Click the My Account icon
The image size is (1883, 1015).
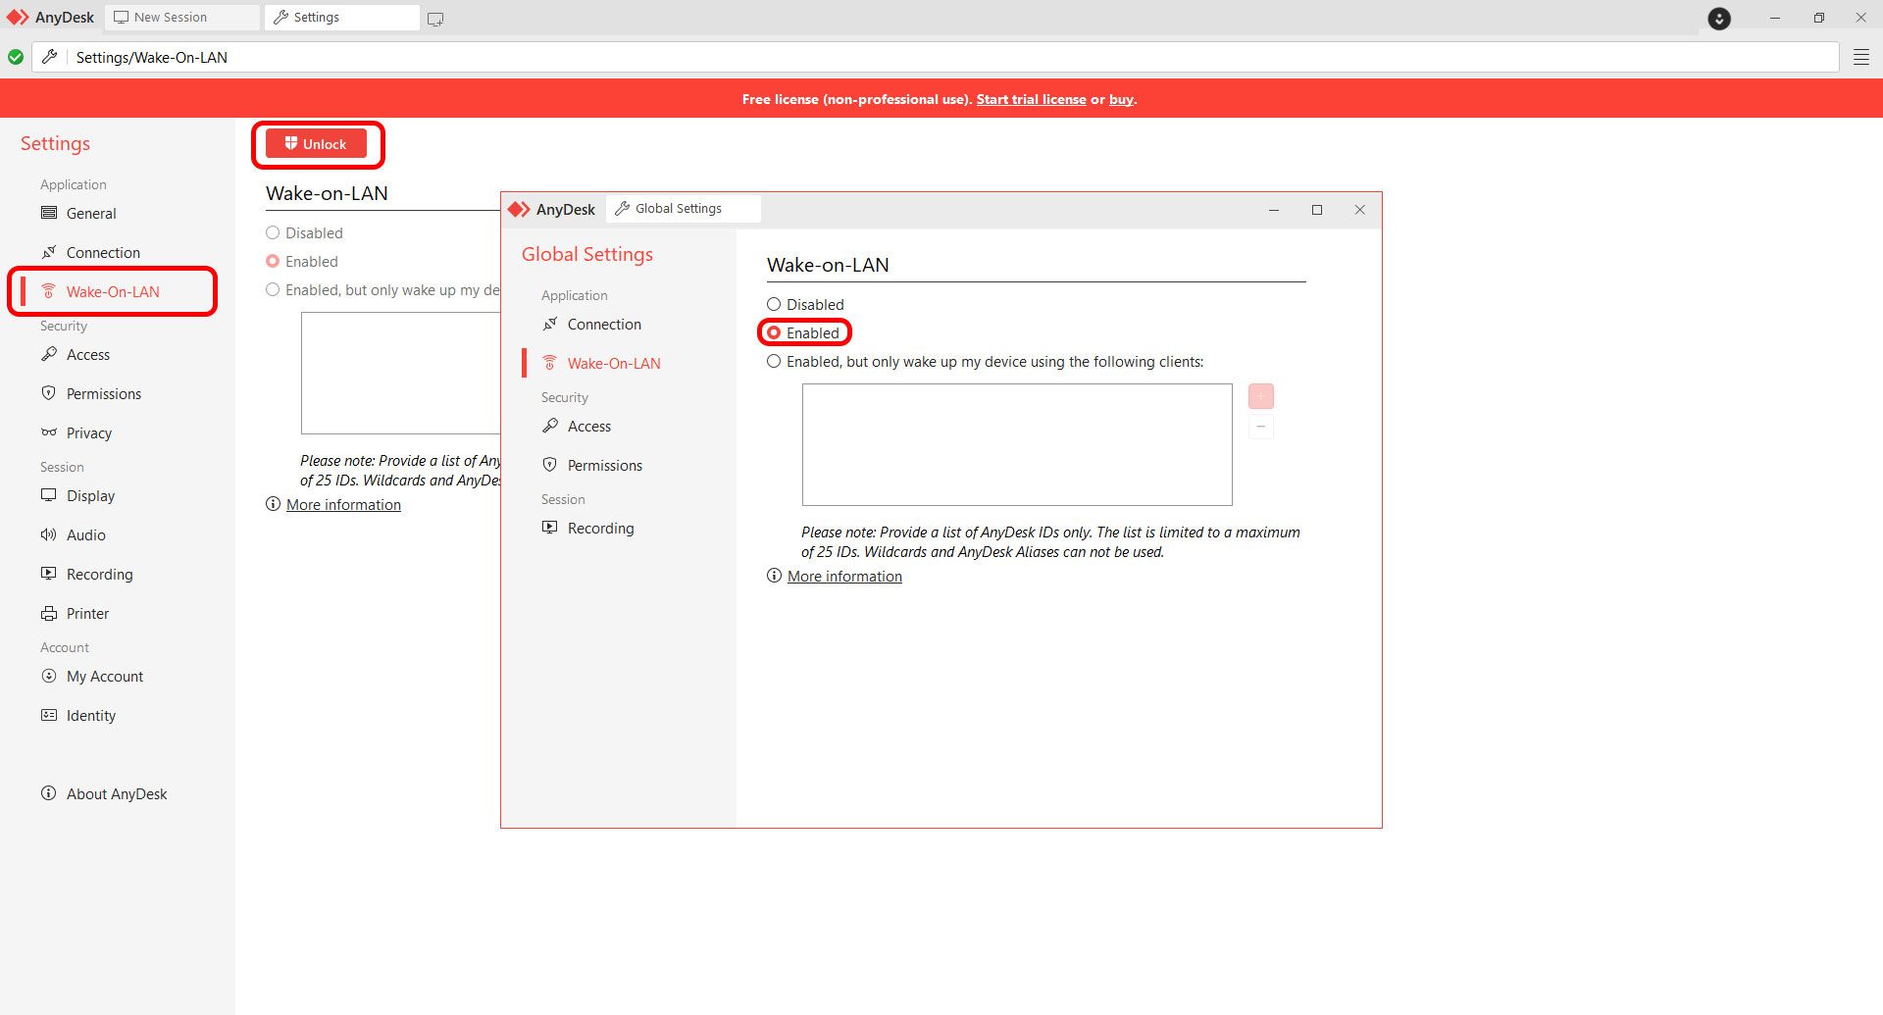click(49, 676)
